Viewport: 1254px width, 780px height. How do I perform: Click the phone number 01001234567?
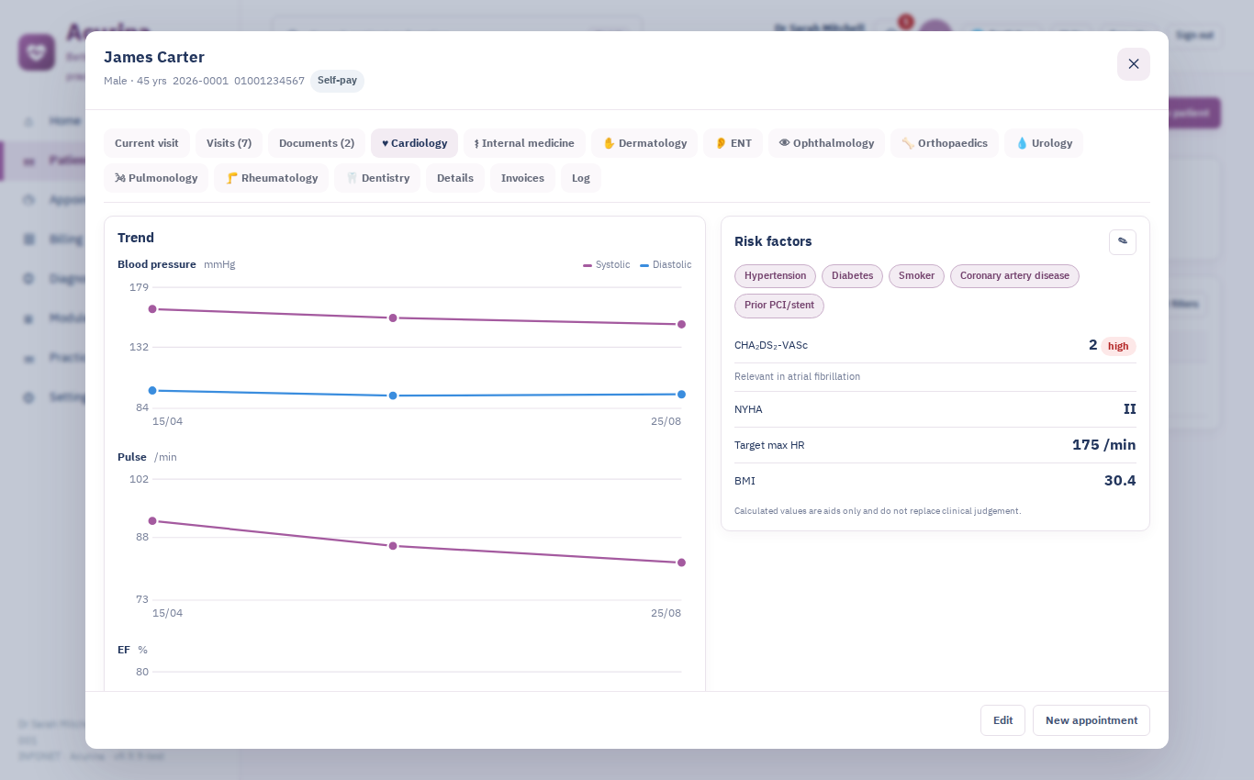tap(269, 81)
